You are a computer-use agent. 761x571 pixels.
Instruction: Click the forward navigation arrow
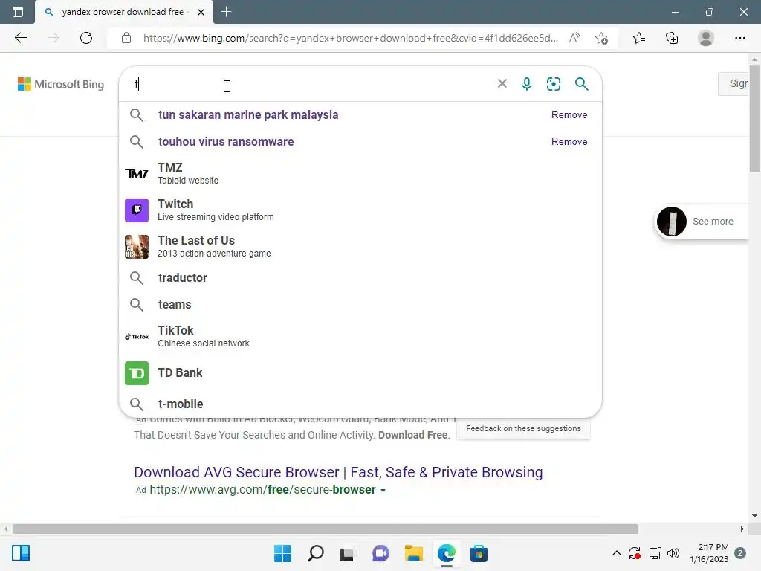pos(54,38)
